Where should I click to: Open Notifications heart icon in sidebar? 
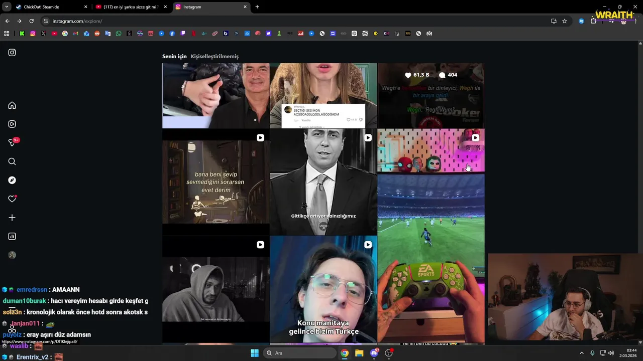tap(12, 199)
